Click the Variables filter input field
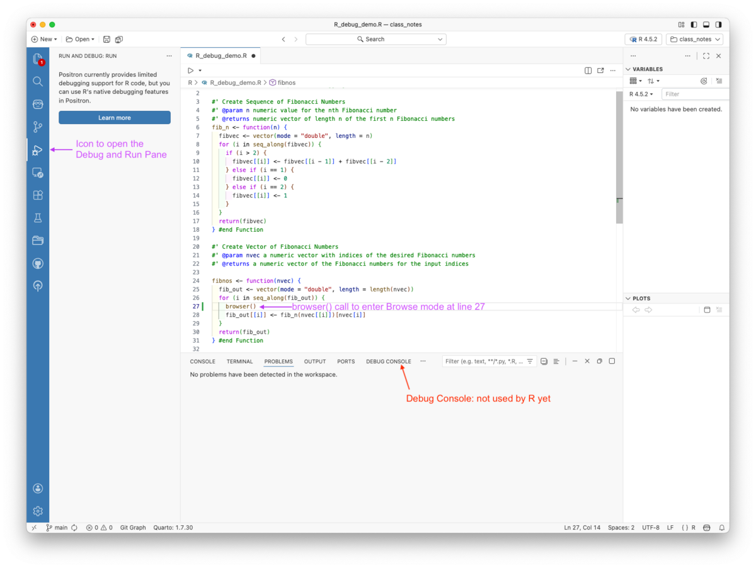 693,94
